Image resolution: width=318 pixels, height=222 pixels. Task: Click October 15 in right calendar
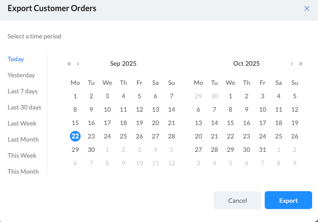point(230,123)
